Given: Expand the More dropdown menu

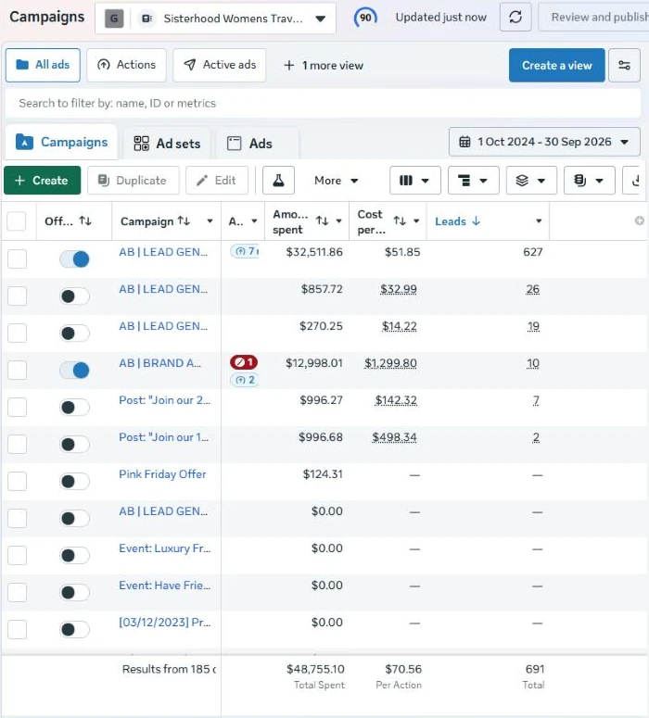Looking at the screenshot, I should (x=336, y=181).
